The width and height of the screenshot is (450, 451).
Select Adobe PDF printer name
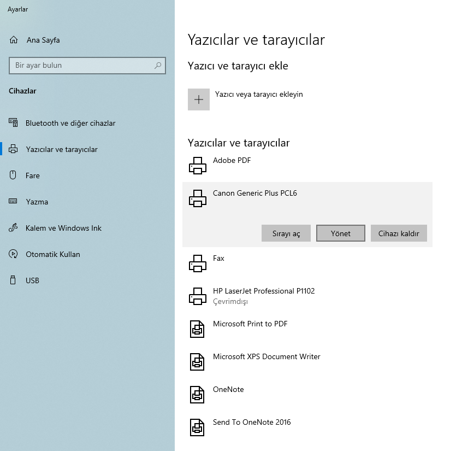point(232,160)
